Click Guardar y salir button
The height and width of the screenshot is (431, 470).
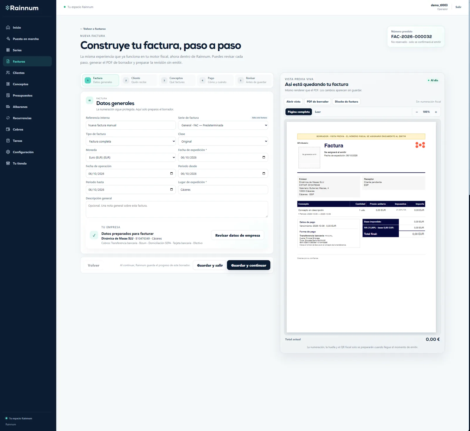[210, 265]
